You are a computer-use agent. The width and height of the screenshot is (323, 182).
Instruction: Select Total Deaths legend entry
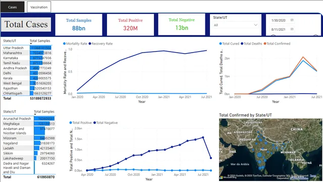pyautogui.click(x=251, y=43)
